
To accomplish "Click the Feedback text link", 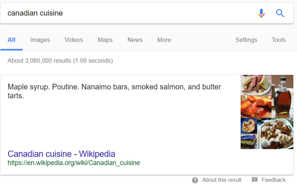I will coord(274,180).
